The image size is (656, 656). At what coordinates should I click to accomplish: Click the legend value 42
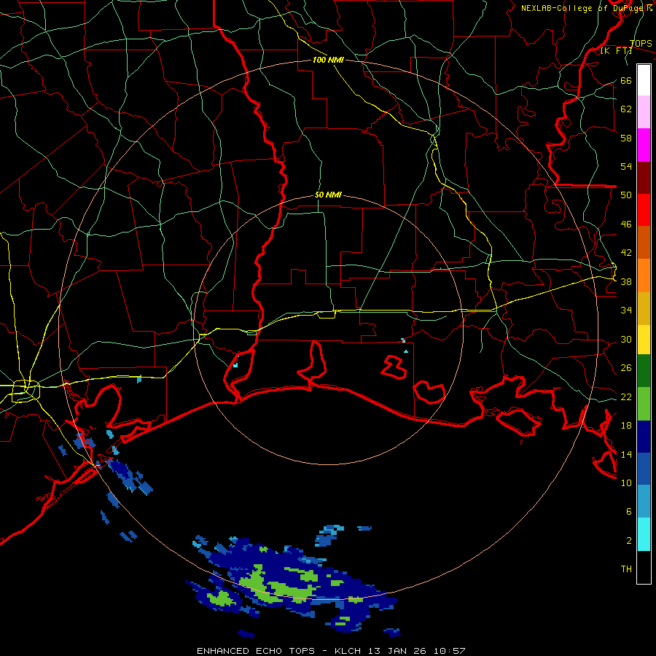coord(626,252)
